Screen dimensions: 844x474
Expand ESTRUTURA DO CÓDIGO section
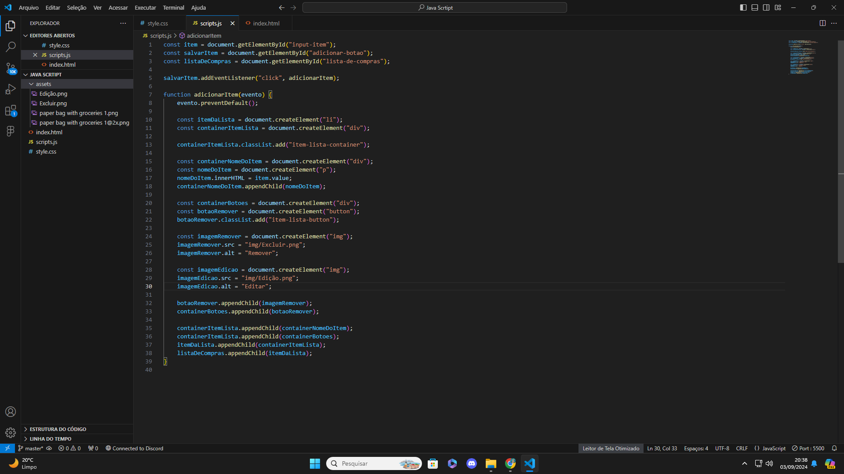77,429
